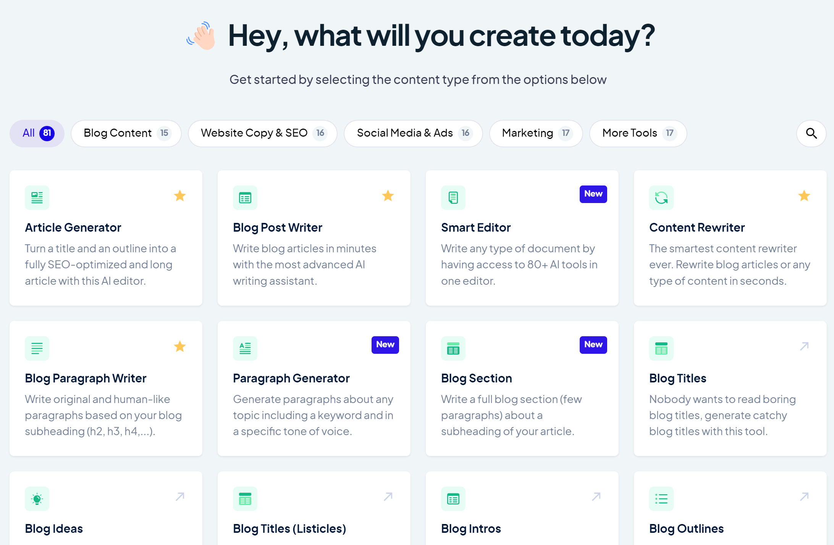Toggle star on Blog Paragraph Writer
The height and width of the screenshot is (545, 834).
click(x=180, y=347)
